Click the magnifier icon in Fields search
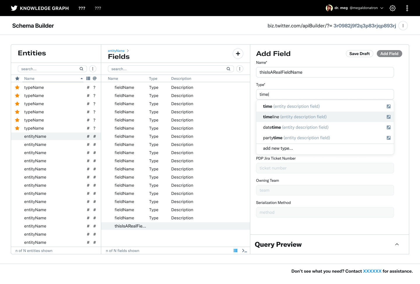This screenshot has width=420, height=284. [x=228, y=69]
